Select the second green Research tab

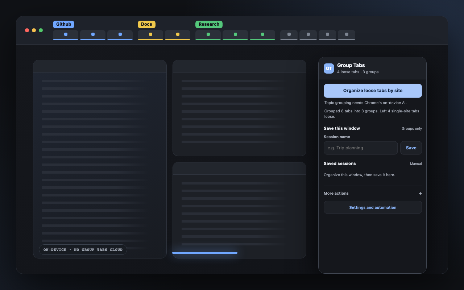click(235, 35)
